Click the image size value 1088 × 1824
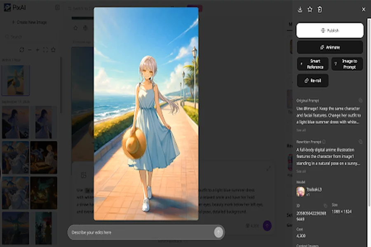This screenshot has height=247, width=371. click(x=341, y=212)
